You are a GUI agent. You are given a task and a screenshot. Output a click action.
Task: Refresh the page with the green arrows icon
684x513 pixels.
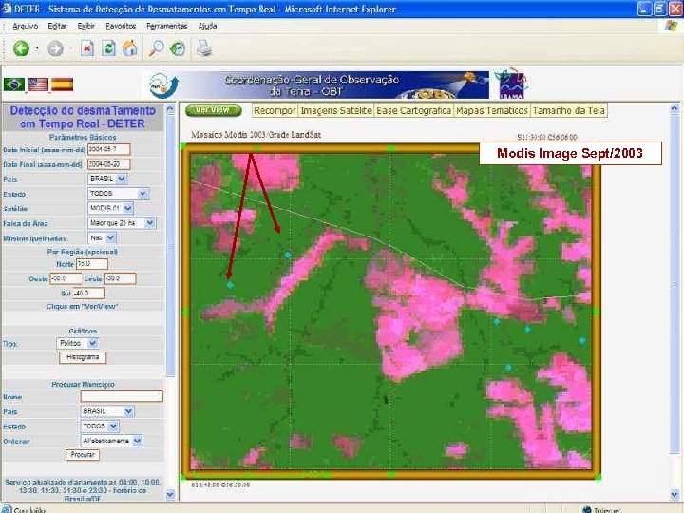click(x=108, y=48)
